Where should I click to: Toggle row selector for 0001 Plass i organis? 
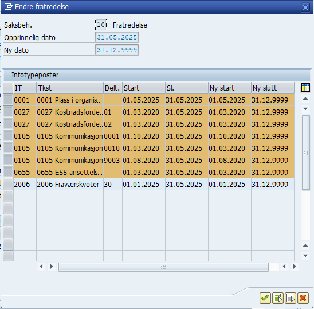point(8,100)
